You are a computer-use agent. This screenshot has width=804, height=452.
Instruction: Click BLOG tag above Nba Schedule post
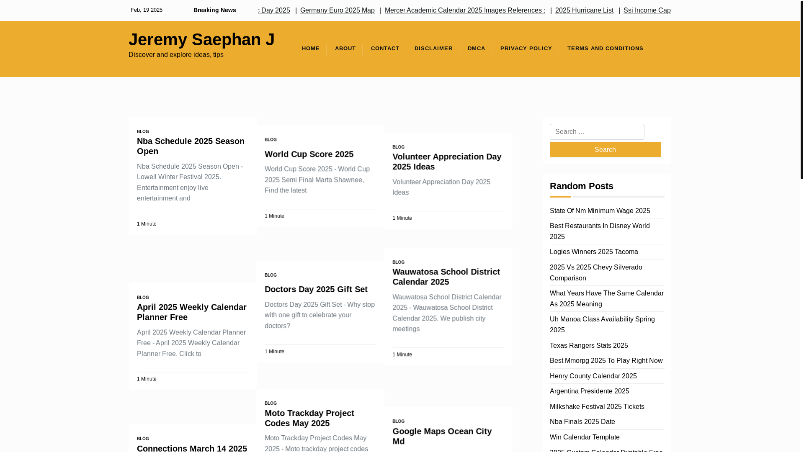(x=143, y=131)
